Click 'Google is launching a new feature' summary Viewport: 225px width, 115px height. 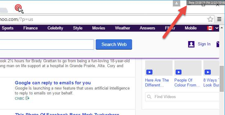click(72, 91)
